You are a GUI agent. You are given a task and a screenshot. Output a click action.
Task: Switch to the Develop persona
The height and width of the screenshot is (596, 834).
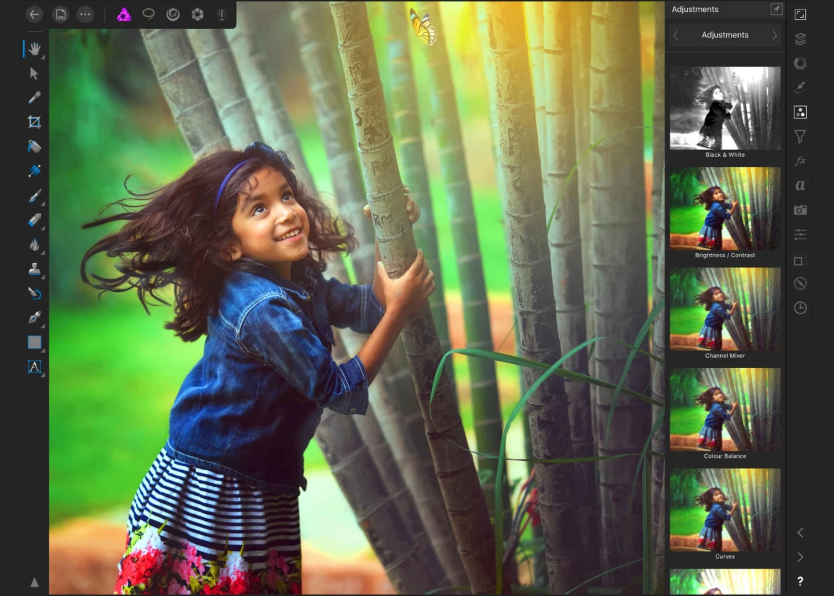click(198, 14)
